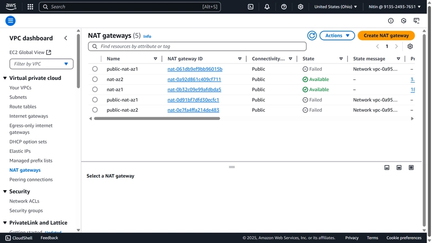Minimize split panel using the first layout icon
This screenshot has height=243, width=432.
[387, 167]
